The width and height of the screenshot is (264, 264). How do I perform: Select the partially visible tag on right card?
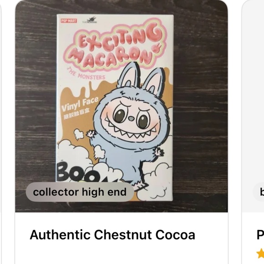tap(259, 192)
